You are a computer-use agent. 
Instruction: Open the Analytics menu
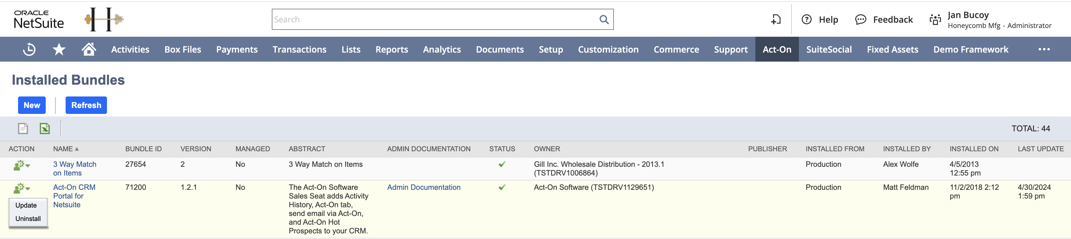click(442, 49)
